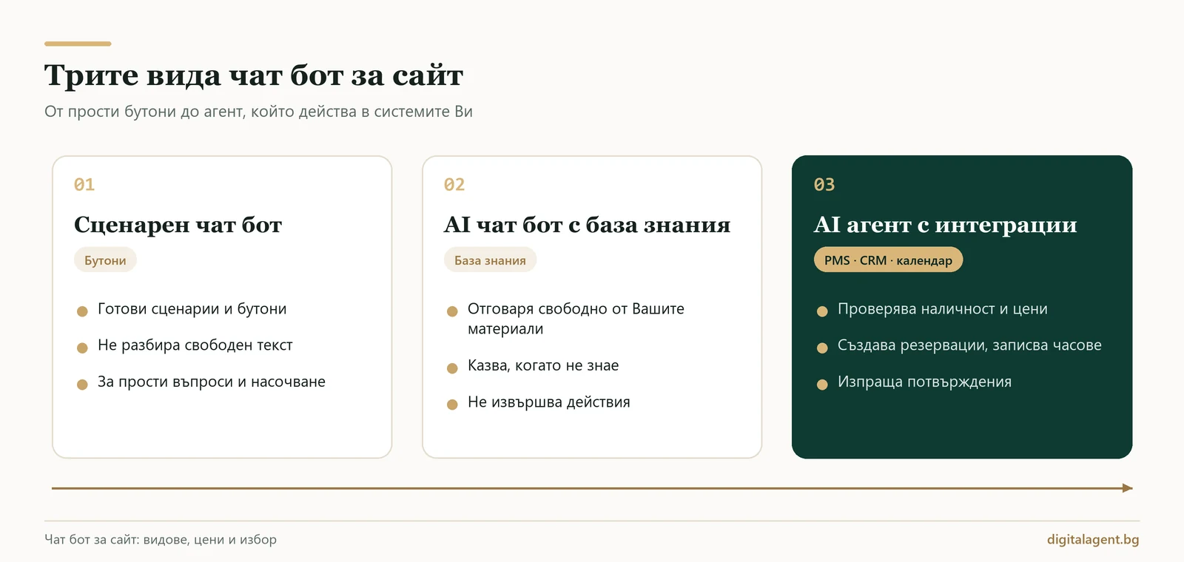
Task: Click the text 'Проверява наличност и цени'
Action: [x=943, y=309]
